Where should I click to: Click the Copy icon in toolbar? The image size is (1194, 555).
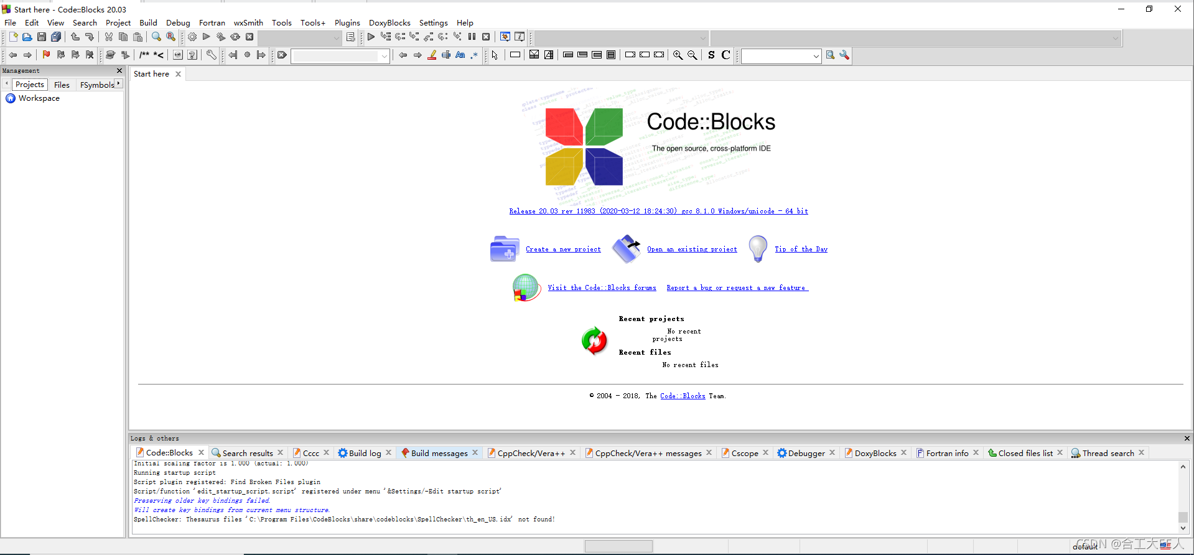123,37
